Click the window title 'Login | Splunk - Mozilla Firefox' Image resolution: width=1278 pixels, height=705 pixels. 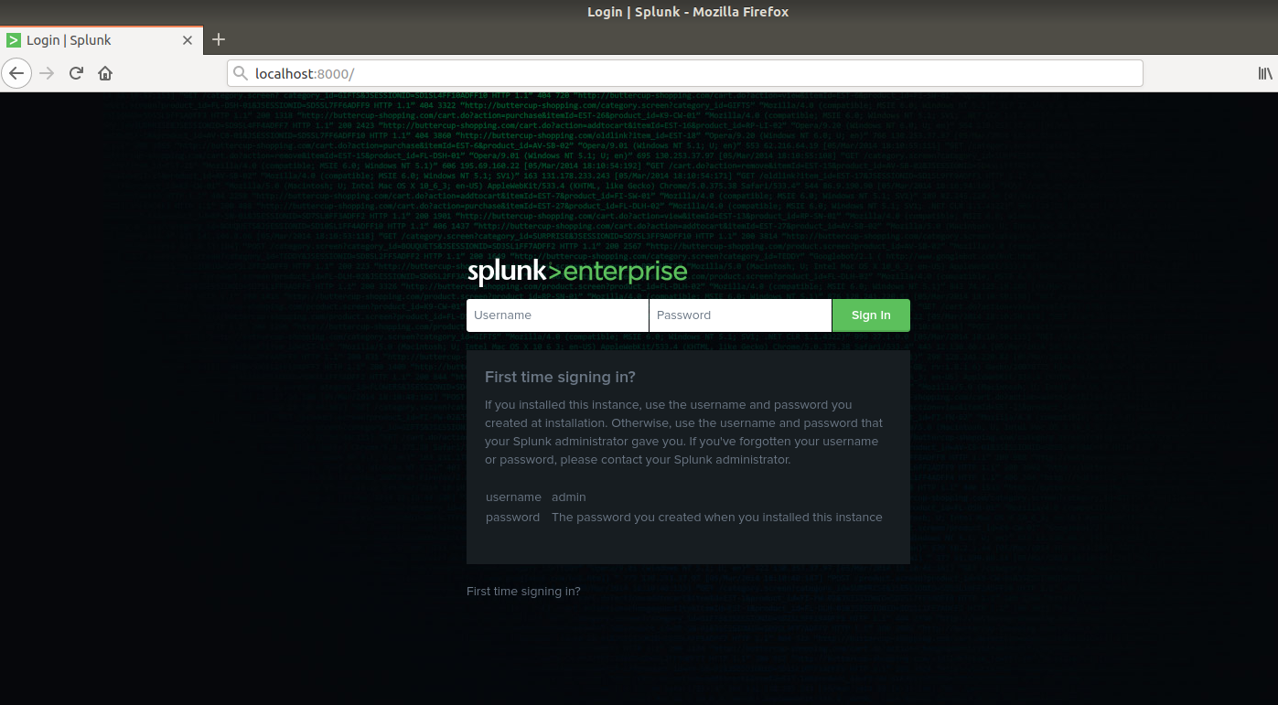pos(687,12)
